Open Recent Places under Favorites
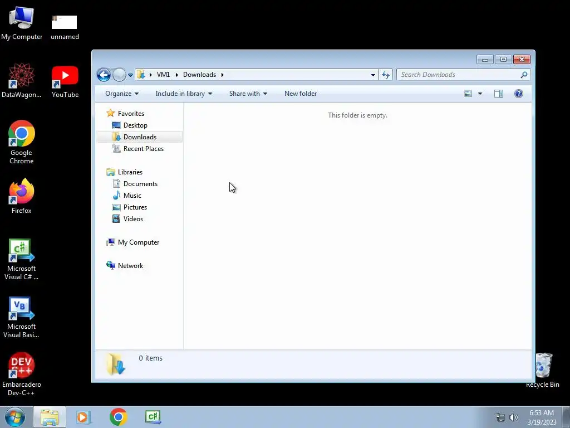 pyautogui.click(x=144, y=148)
